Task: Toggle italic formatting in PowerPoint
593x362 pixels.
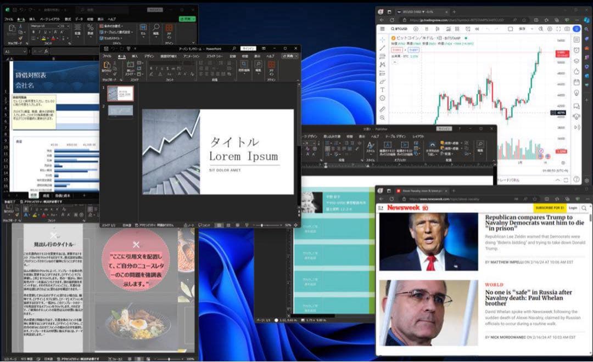Action: click(155, 68)
